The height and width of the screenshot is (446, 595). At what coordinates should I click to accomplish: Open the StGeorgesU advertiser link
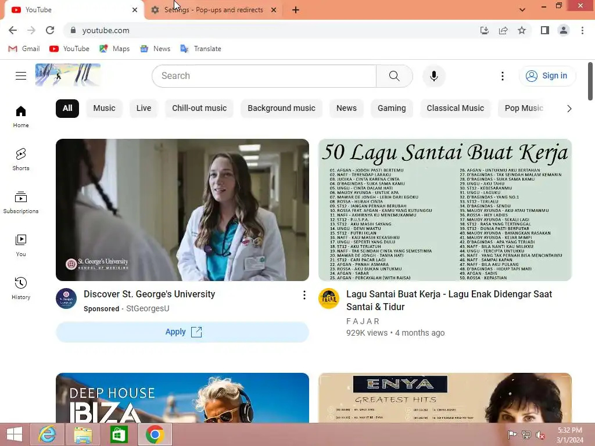[x=148, y=309]
